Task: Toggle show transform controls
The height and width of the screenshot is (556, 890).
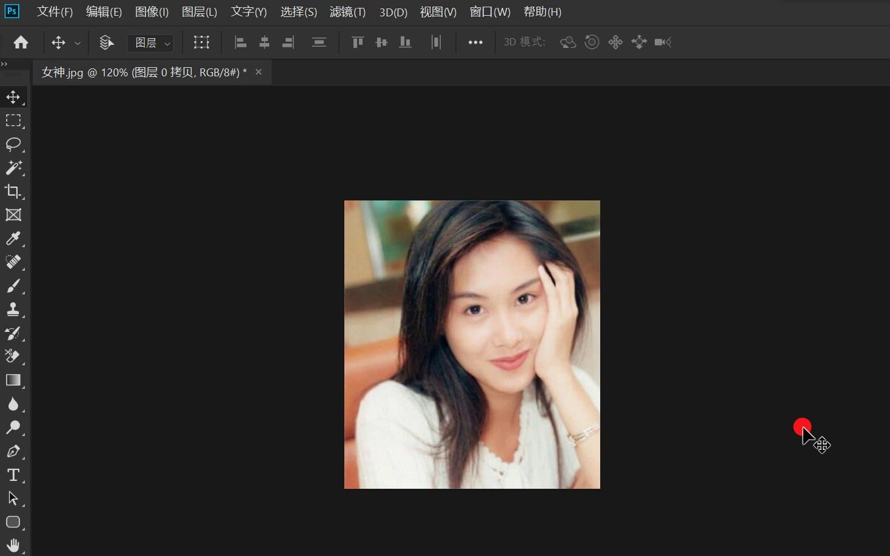Action: [x=201, y=42]
